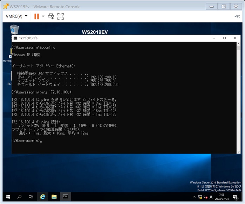This screenshot has width=245, height=204.
Task: Restore the VMware Remote Console window
Action: (224, 7)
